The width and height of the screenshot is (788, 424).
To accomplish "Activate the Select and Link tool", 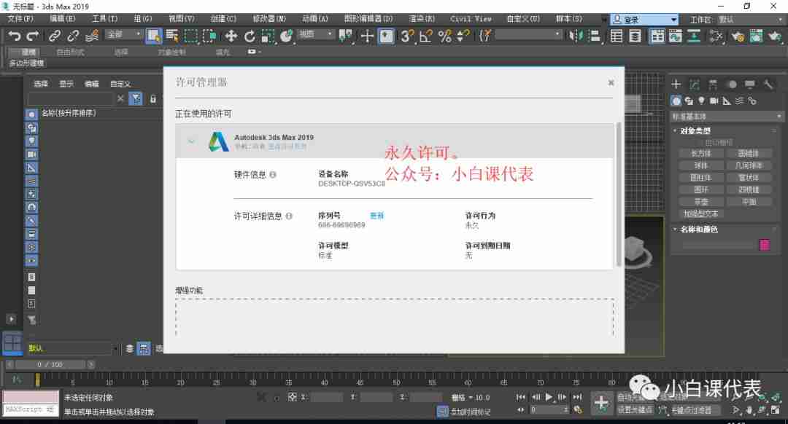I will point(54,34).
